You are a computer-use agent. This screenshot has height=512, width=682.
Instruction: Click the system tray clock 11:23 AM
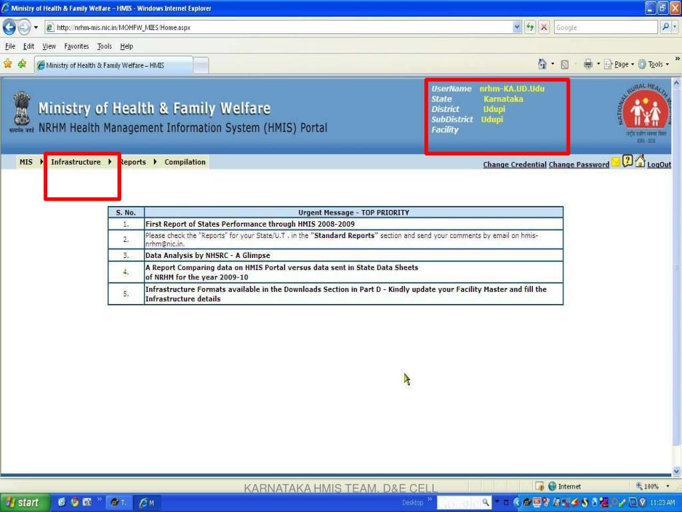tap(663, 503)
